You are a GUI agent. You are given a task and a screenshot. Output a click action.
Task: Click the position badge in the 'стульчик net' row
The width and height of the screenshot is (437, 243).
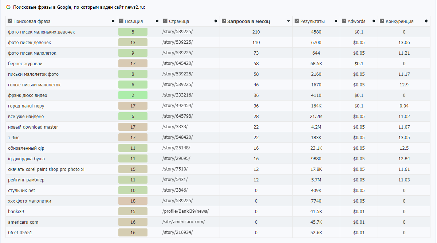pos(133,190)
